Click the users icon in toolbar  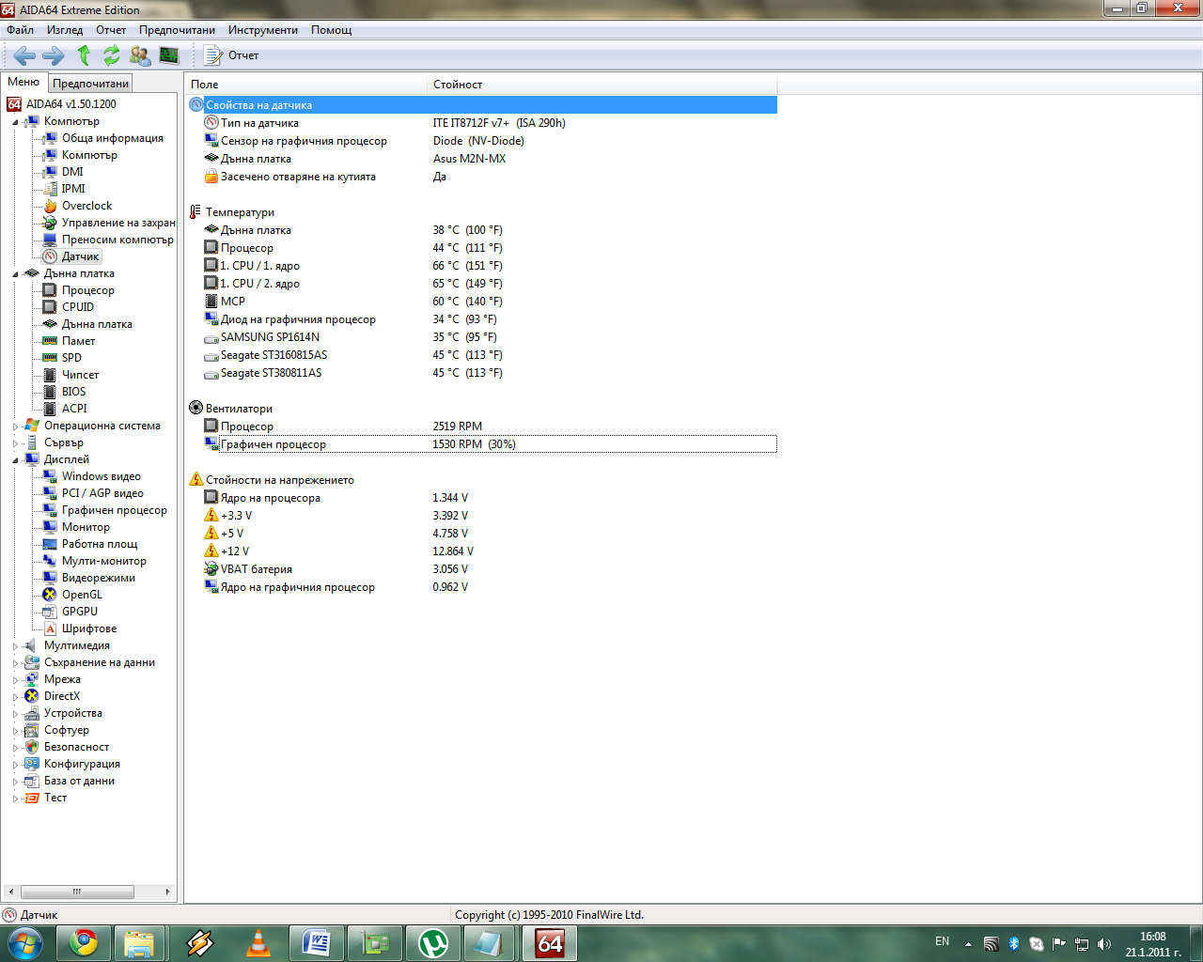[x=140, y=55]
